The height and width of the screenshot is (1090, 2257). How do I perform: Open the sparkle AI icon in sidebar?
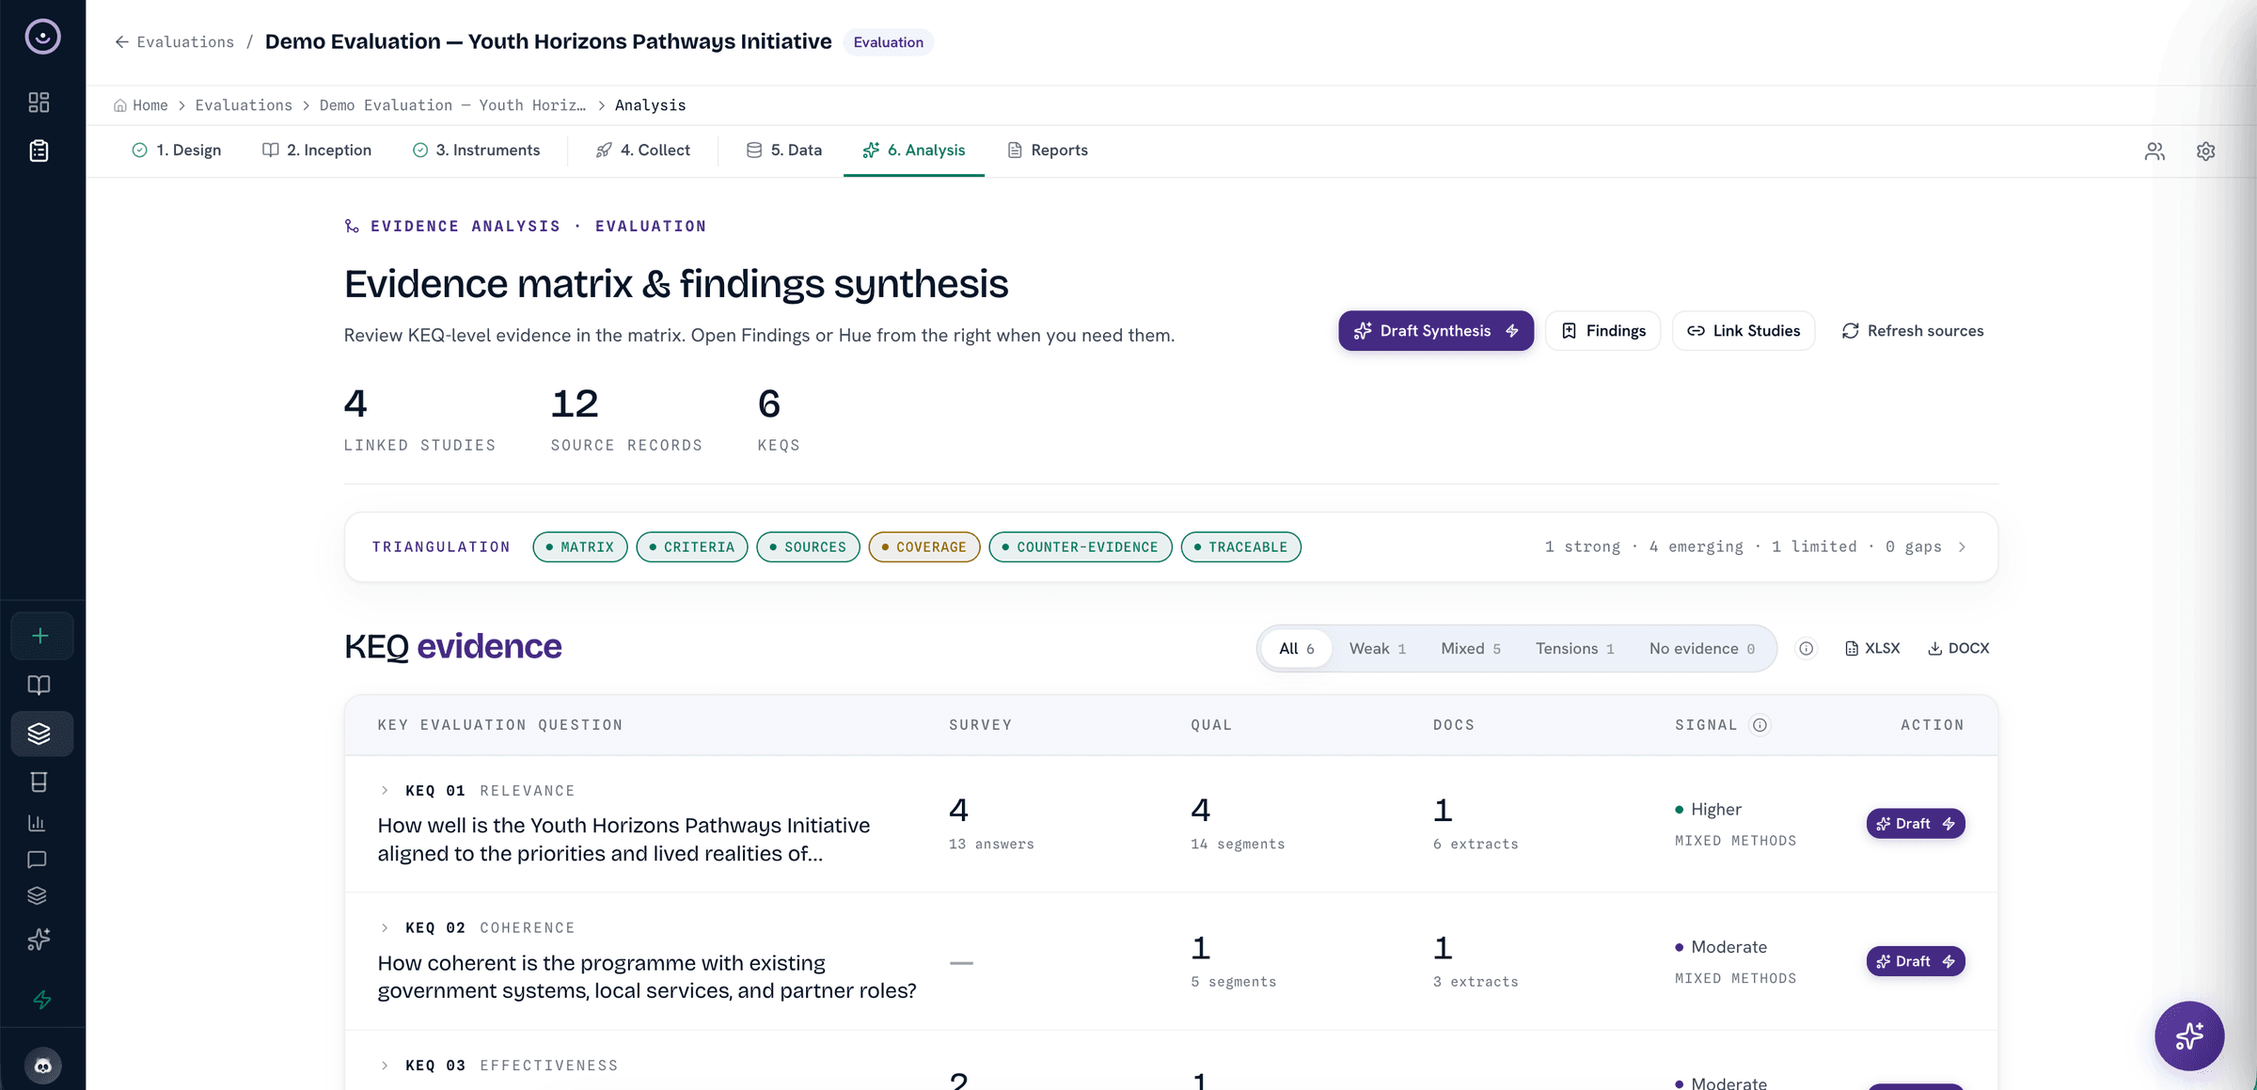coord(39,940)
